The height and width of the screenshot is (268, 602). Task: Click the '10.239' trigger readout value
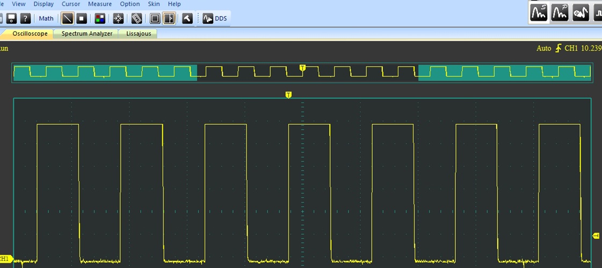click(591, 48)
